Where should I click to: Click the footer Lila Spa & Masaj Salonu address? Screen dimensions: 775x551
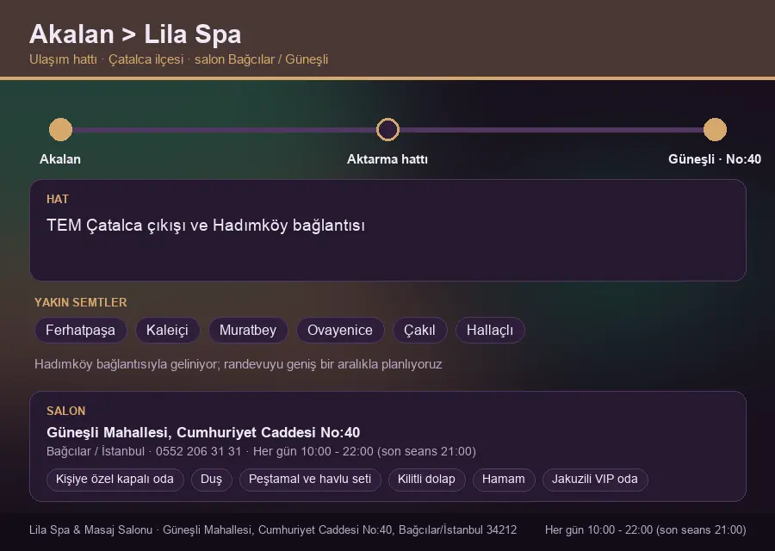273,529
